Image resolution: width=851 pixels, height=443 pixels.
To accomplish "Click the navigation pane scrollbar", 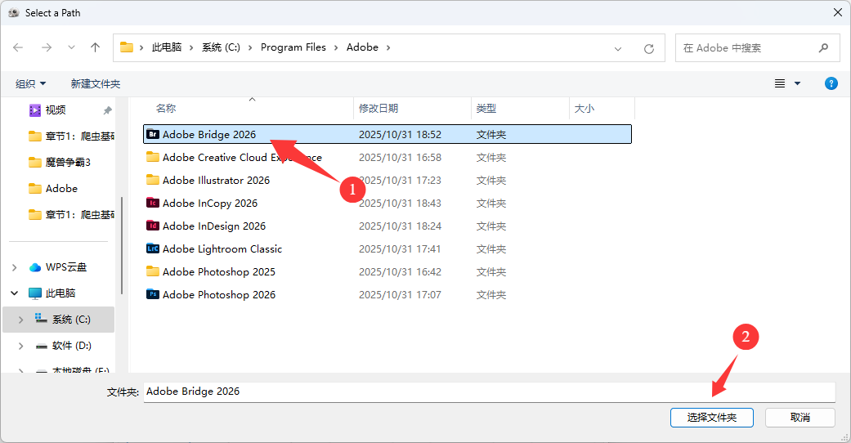I will click(x=122, y=245).
